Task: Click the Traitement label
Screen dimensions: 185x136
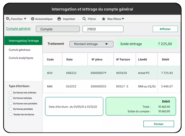Action: (56, 44)
